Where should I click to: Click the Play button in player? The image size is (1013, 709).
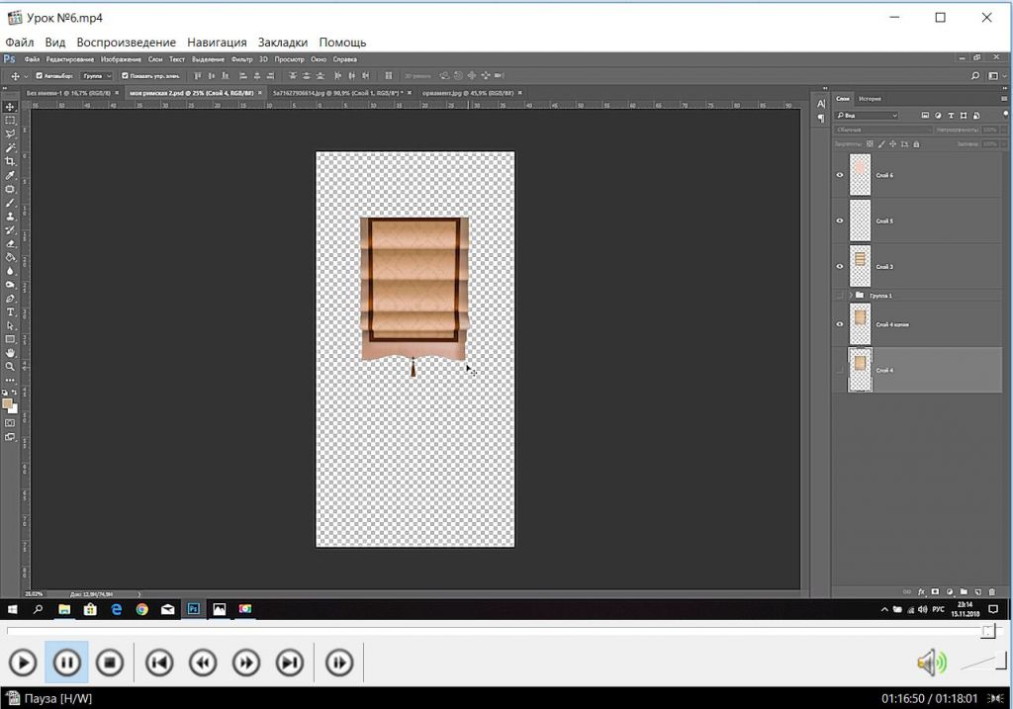tap(23, 663)
